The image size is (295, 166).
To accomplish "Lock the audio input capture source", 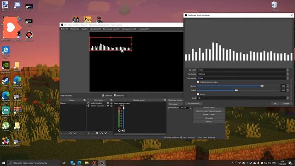I will (x=112, y=106).
